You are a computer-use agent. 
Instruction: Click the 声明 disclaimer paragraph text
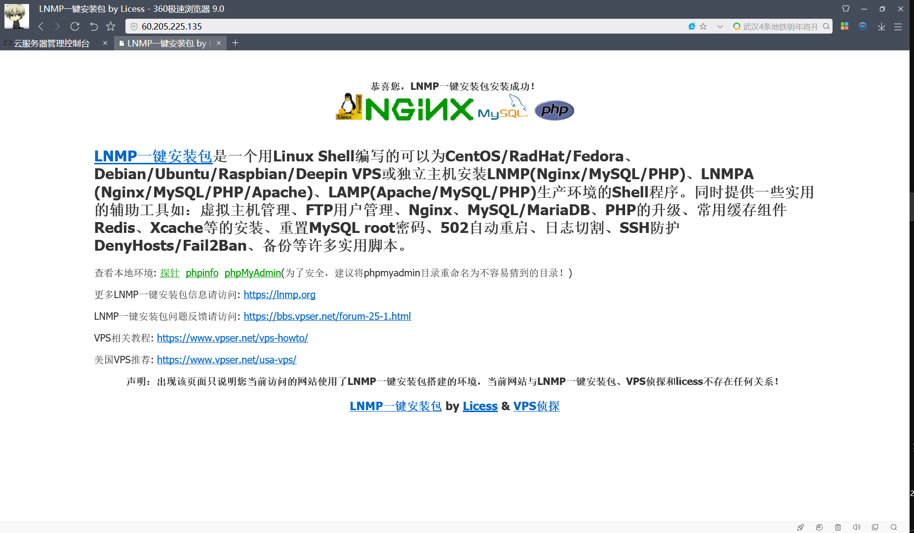click(x=453, y=381)
